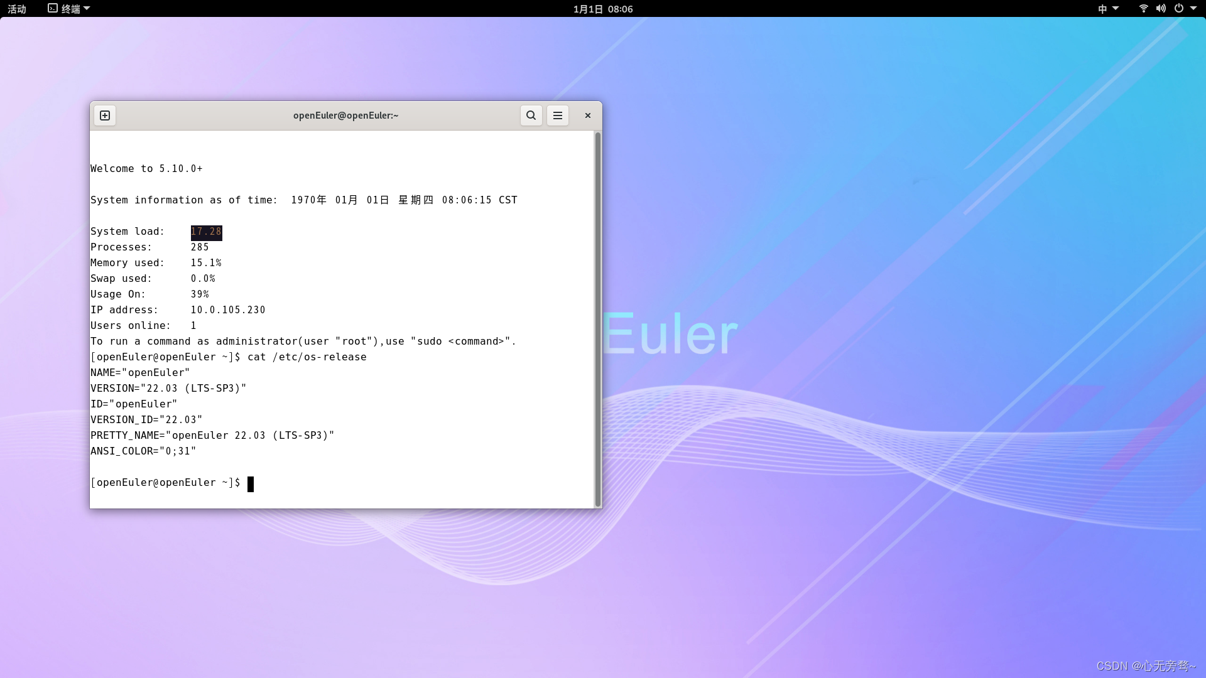This screenshot has height=678, width=1206.
Task: Click the terminal icon in top bar
Action: 53,8
